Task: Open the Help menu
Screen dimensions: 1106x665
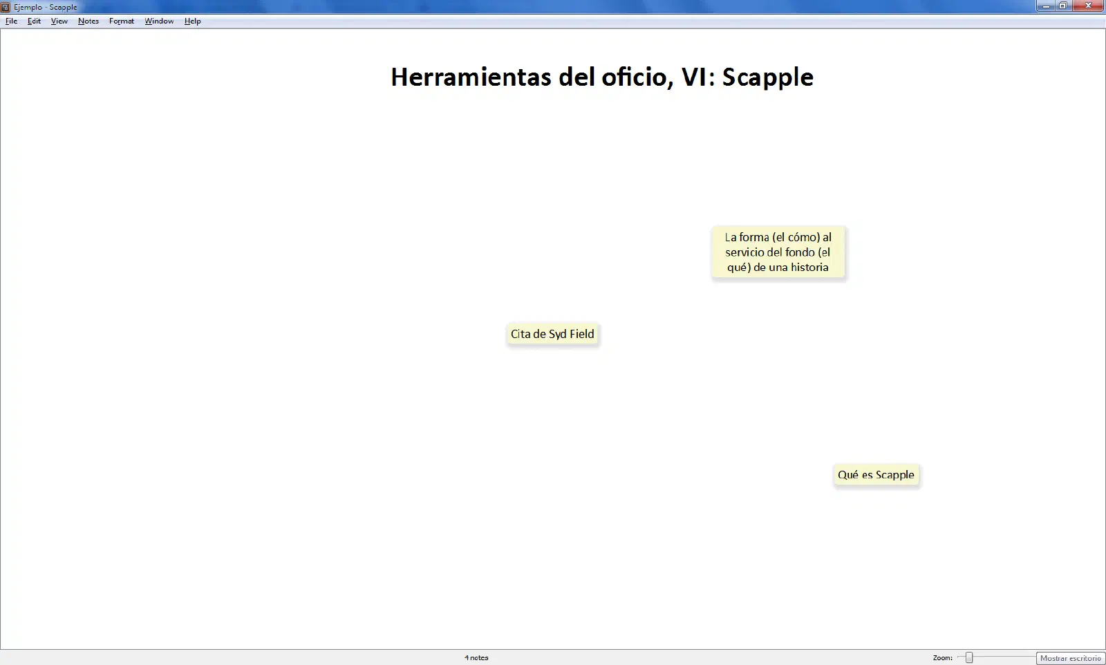Action: (x=192, y=21)
